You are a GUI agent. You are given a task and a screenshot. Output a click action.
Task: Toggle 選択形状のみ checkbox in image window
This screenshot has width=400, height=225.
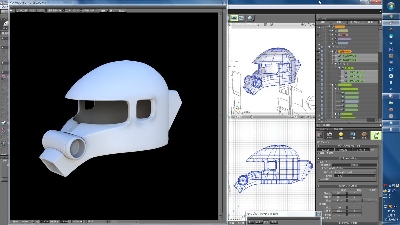(x=46, y=10)
